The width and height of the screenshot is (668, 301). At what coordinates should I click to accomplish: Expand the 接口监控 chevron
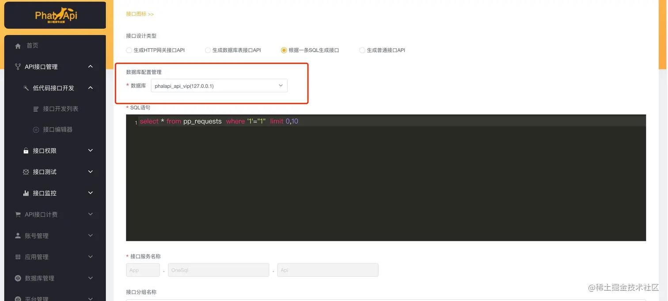click(x=91, y=193)
